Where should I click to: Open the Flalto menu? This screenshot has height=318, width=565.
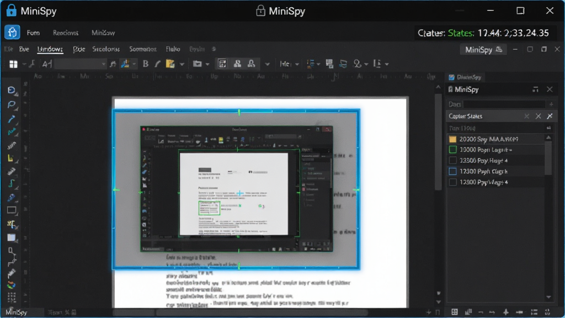point(173,49)
